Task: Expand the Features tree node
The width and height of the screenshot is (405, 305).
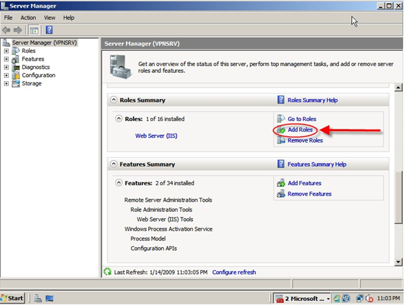Action: (x=6, y=59)
